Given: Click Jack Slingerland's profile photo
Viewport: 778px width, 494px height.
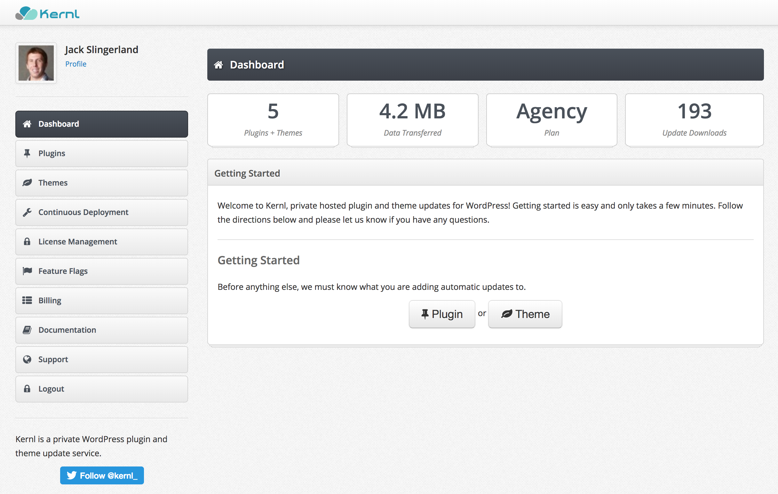Looking at the screenshot, I should [36, 63].
